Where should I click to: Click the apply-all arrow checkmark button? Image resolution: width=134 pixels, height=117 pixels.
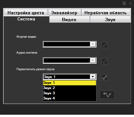coord(107,95)
